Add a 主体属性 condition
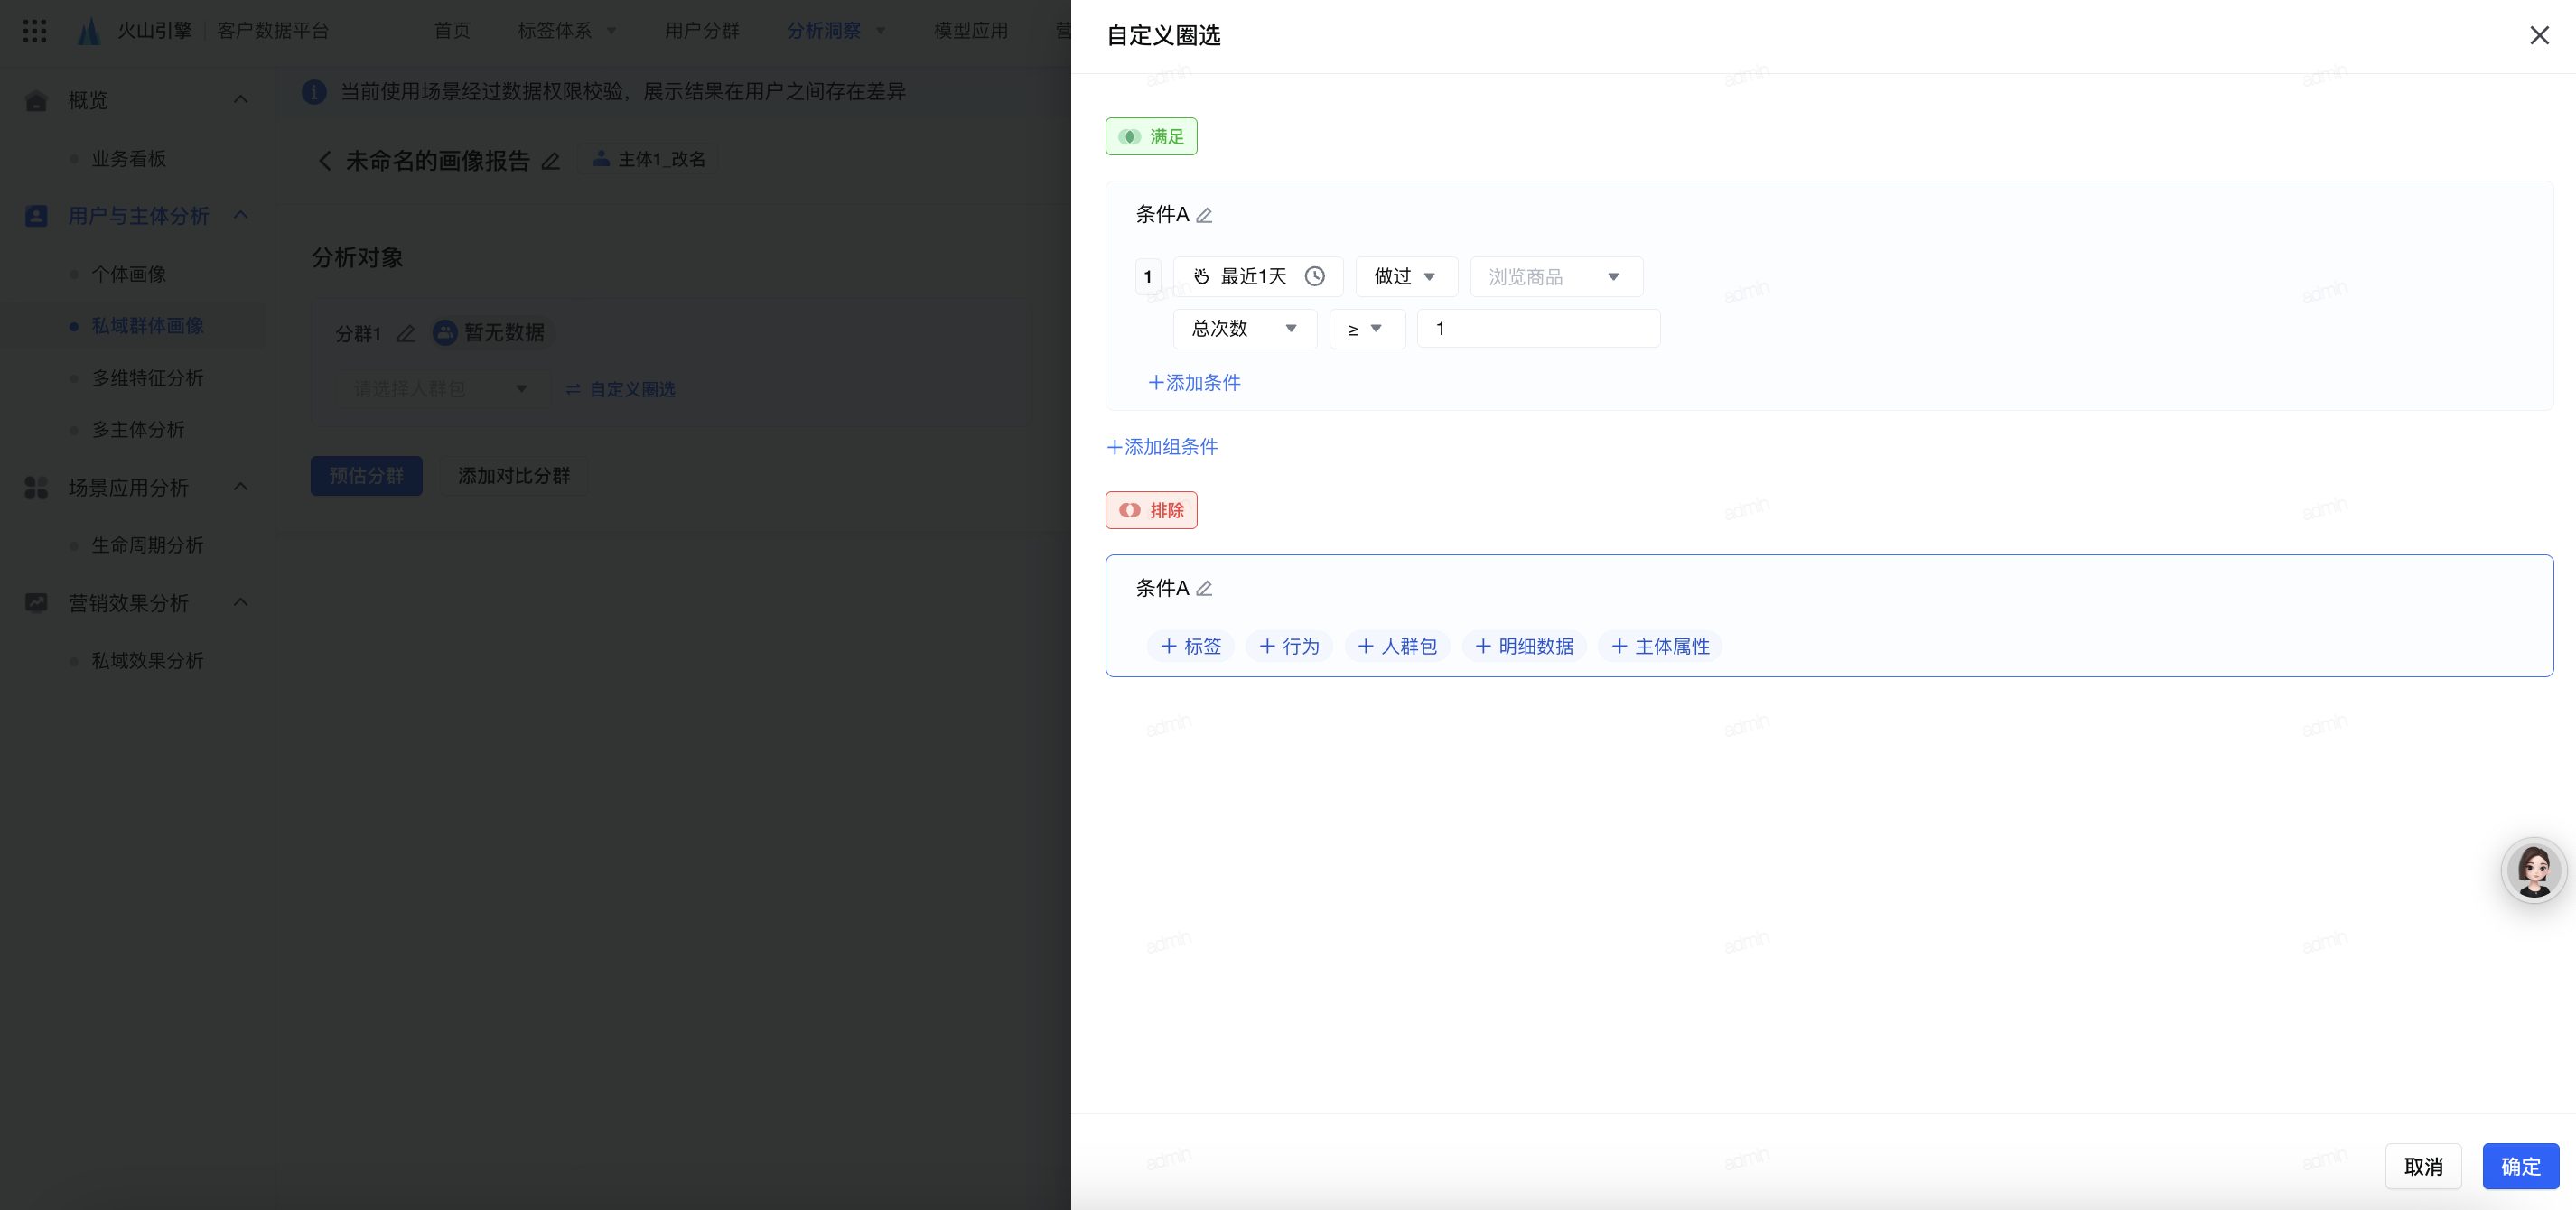Screen dimensions: 2576x1210 pyautogui.click(x=1660, y=646)
